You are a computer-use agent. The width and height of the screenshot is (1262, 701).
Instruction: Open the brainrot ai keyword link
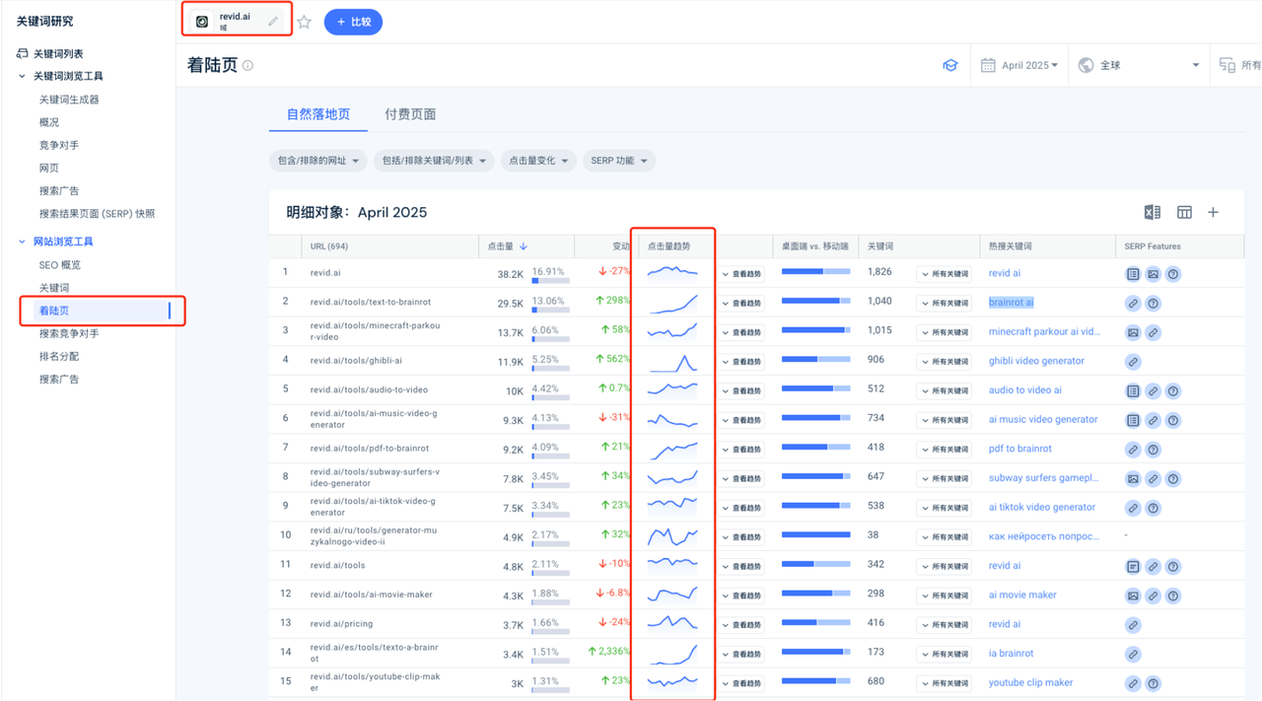pos(1012,303)
